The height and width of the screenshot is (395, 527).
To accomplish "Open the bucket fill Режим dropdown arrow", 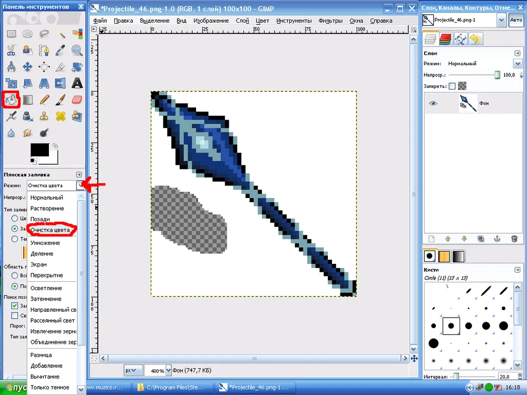I will pos(80,185).
